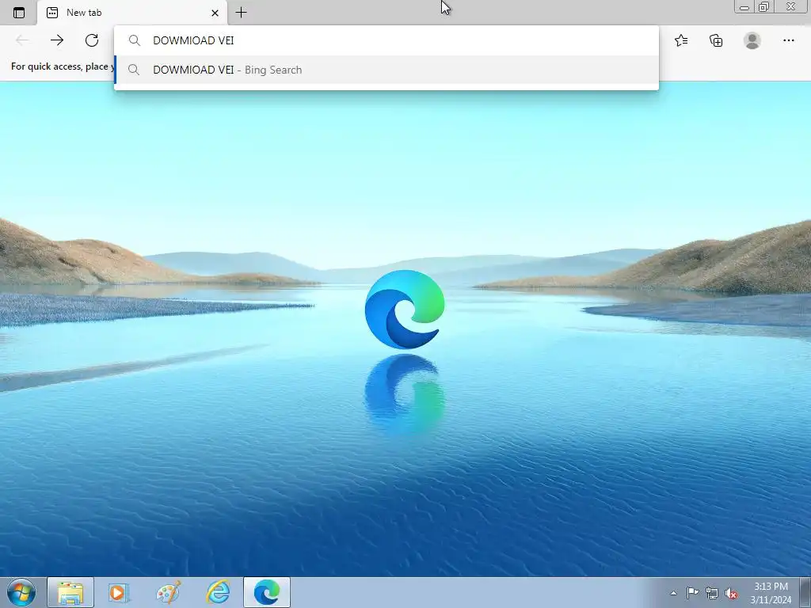Restore down the Edge window

tap(764, 6)
